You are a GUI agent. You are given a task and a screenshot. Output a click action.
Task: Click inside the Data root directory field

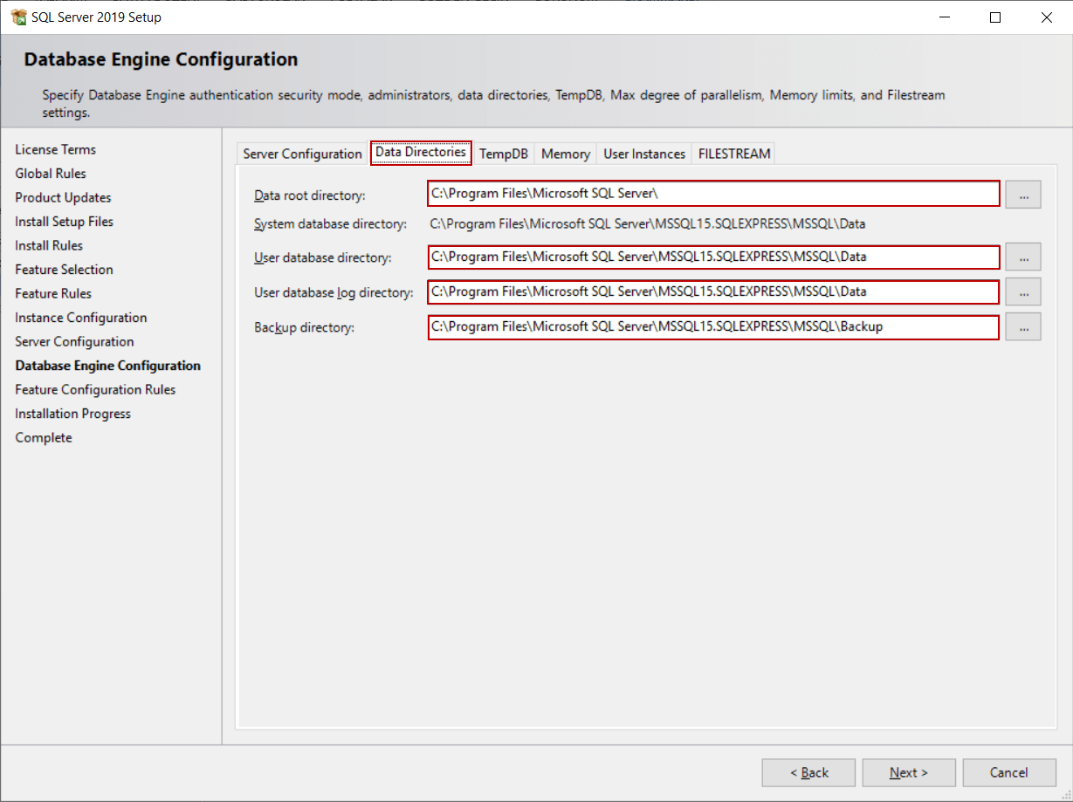712,194
